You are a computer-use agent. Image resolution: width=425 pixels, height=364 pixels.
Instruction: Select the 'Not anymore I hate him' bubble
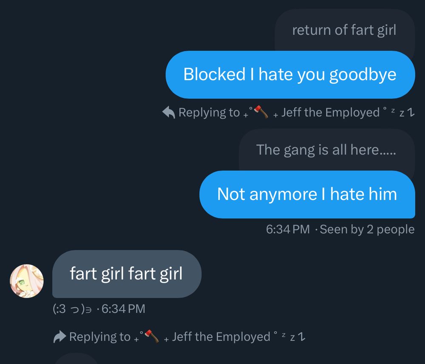point(307,194)
